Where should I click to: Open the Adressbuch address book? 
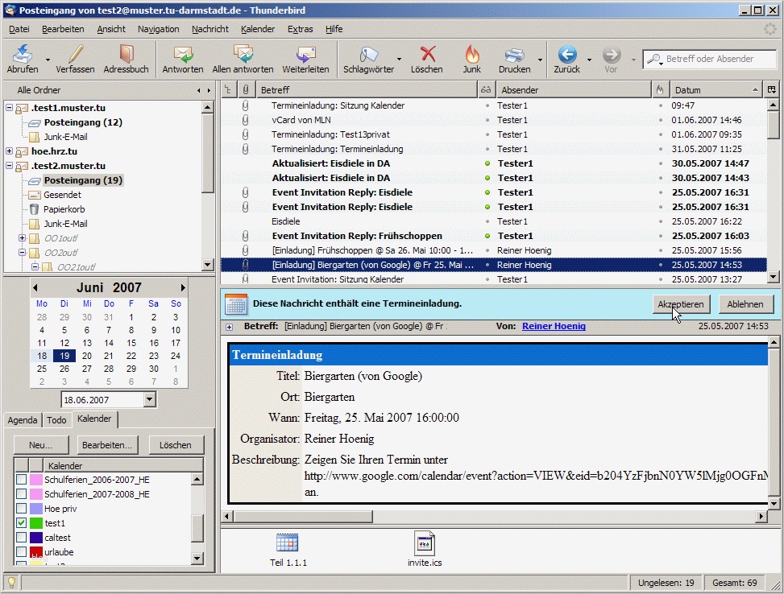pos(126,59)
